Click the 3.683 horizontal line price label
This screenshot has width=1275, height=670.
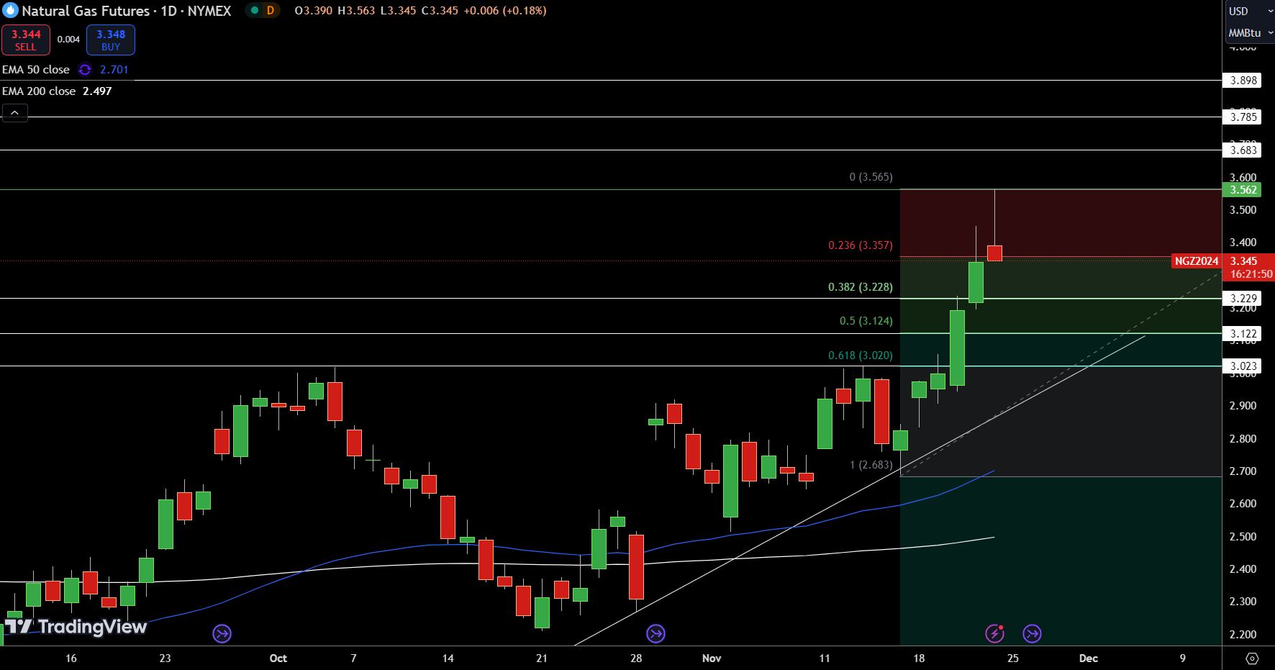click(1243, 150)
